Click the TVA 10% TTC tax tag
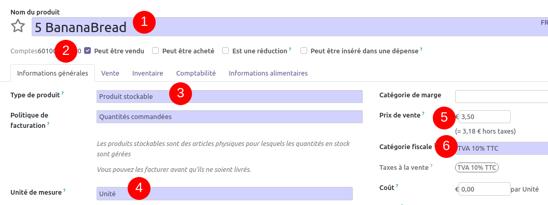This screenshot has width=548, height=205. (x=477, y=168)
